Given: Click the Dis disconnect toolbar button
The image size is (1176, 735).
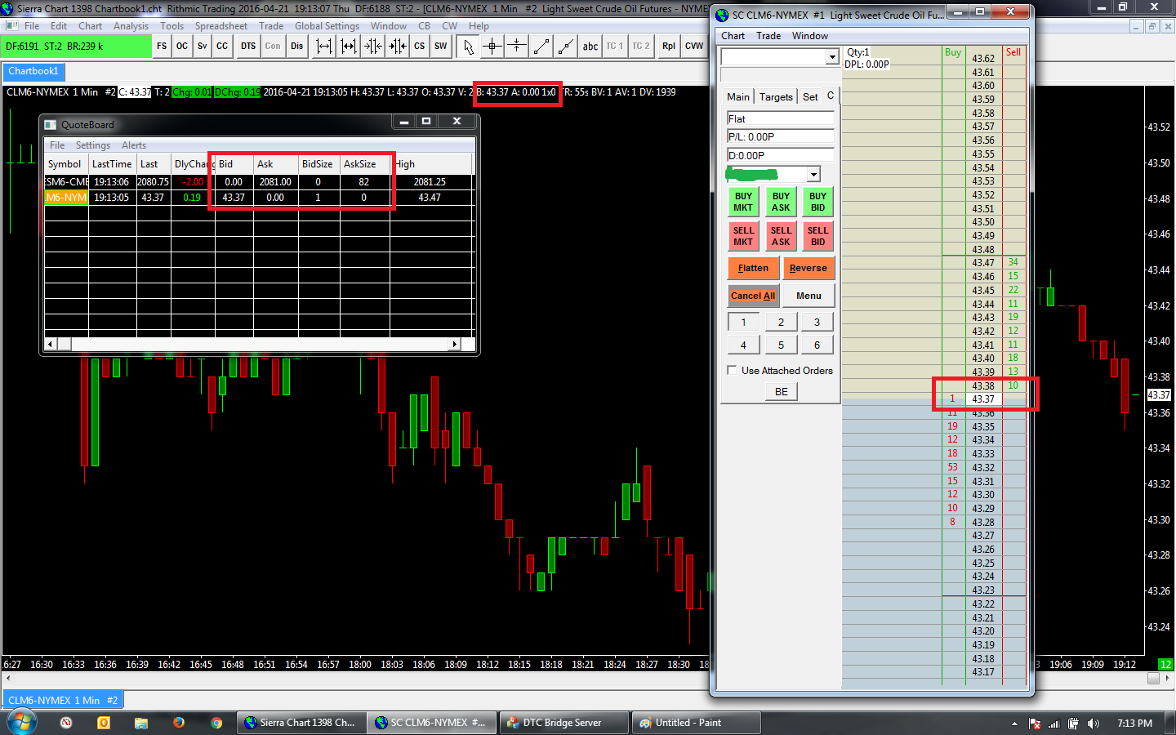Looking at the screenshot, I should 297,47.
